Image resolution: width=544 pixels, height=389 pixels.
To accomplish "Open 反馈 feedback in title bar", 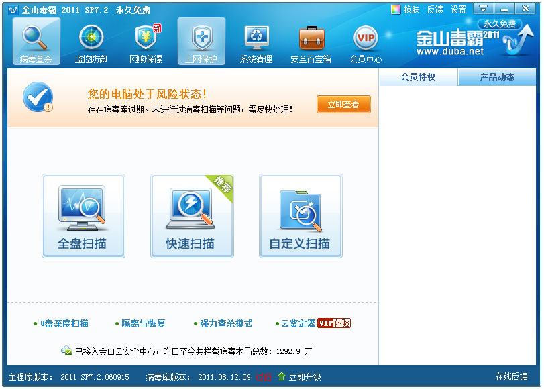I will 435,9.
